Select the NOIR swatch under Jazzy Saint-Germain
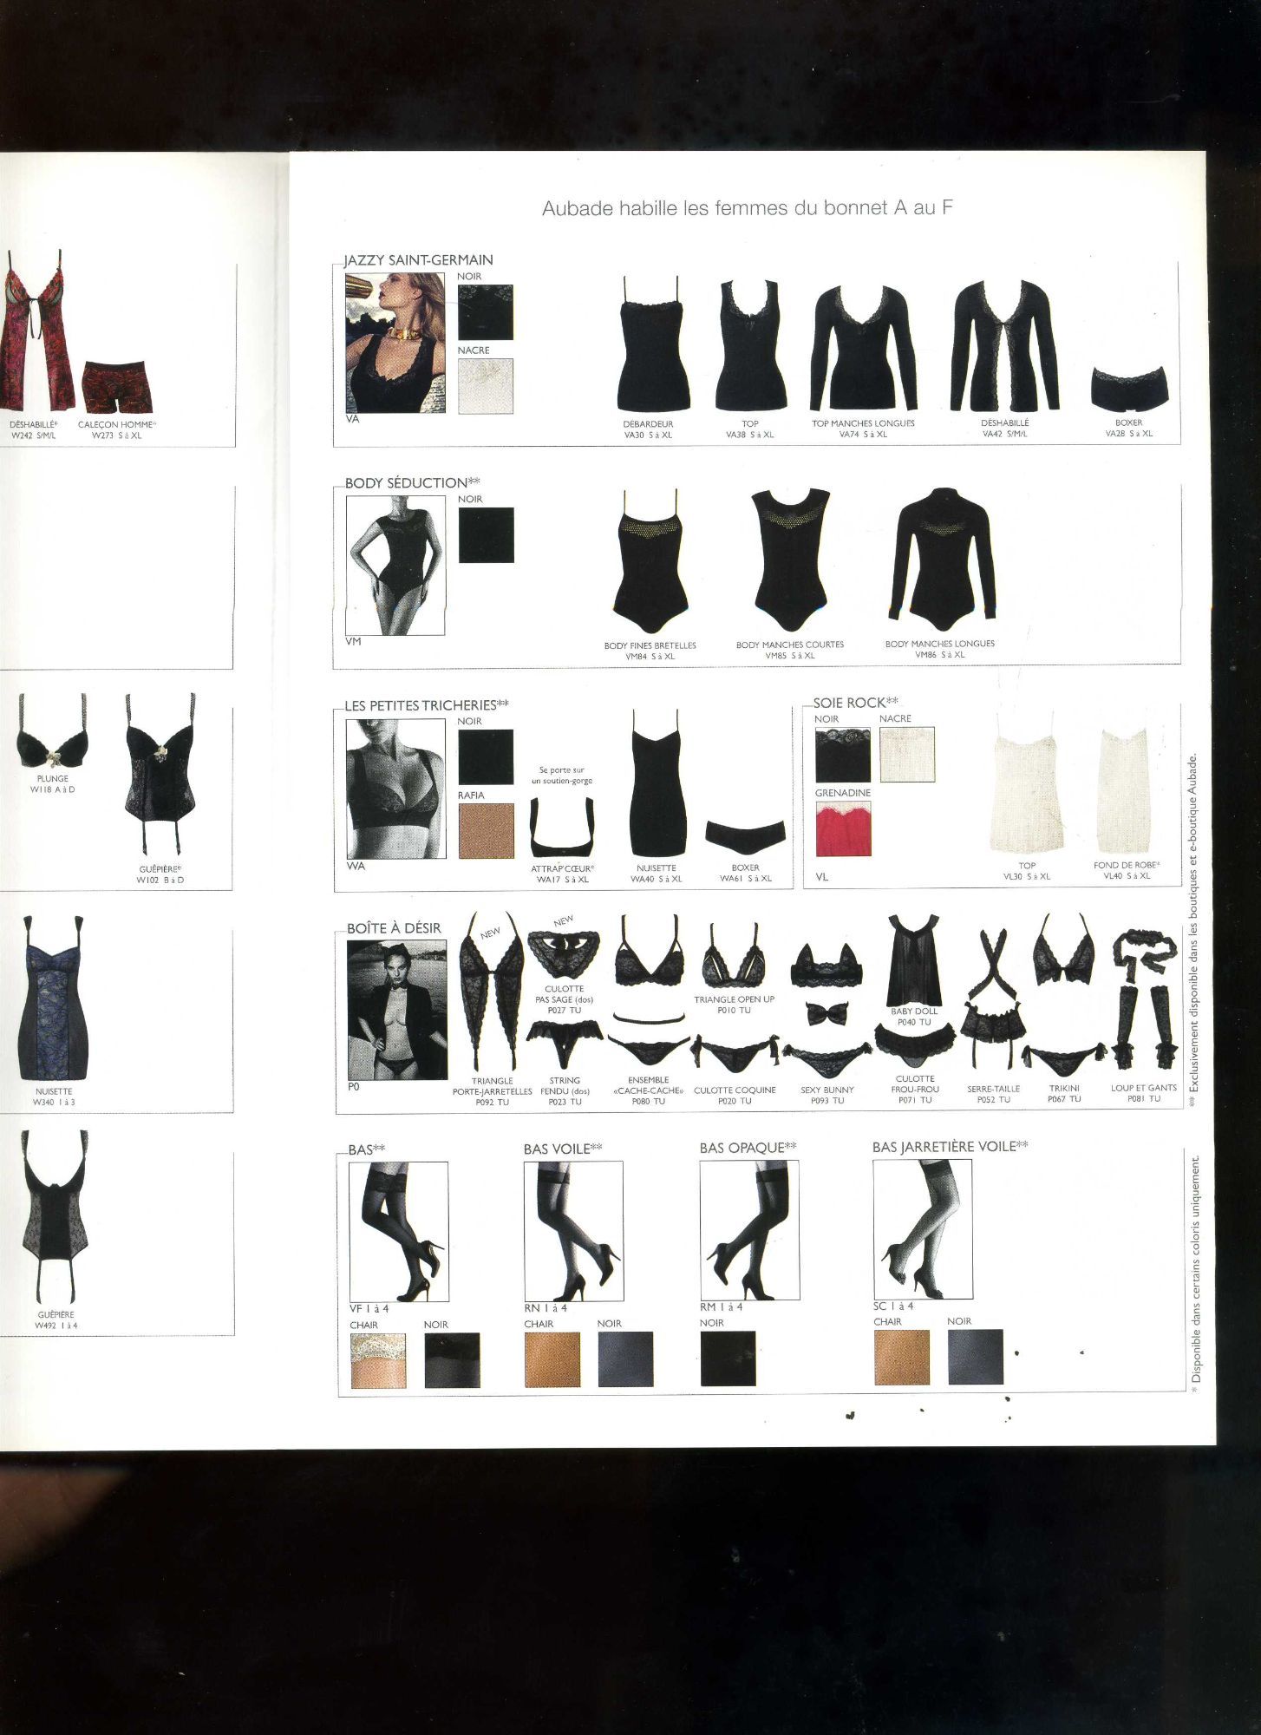The image size is (1261, 1735). pos(486,312)
